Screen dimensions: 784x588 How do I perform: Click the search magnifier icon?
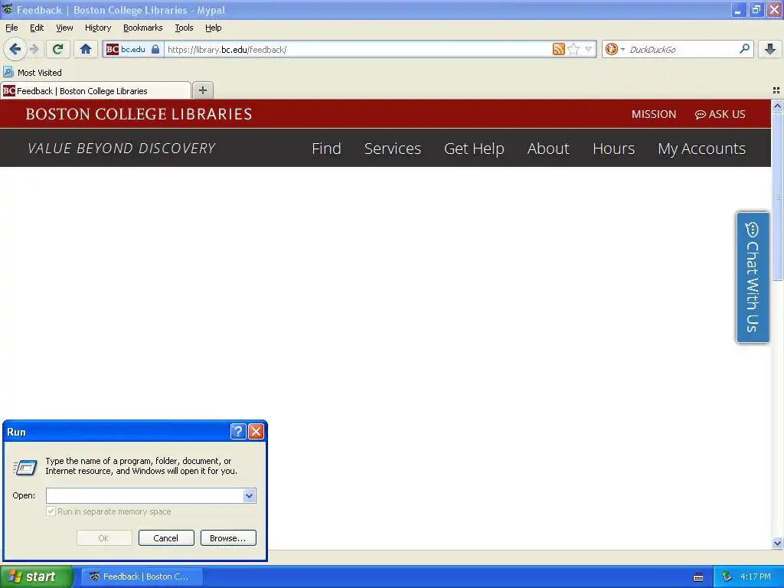point(744,48)
